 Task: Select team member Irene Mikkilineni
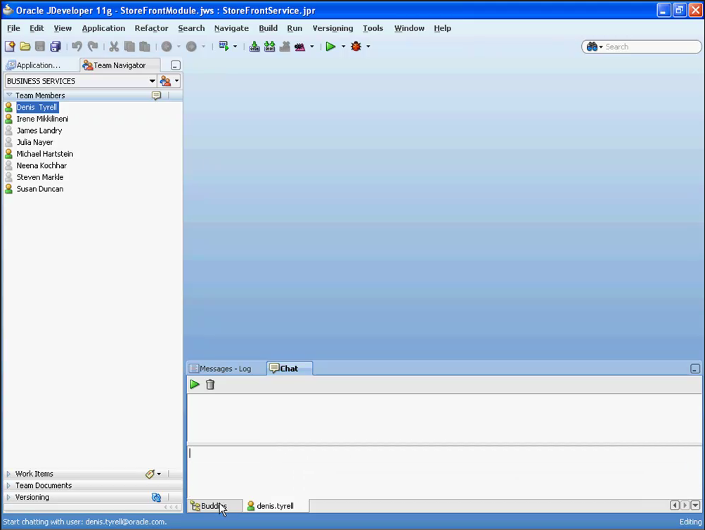click(43, 119)
